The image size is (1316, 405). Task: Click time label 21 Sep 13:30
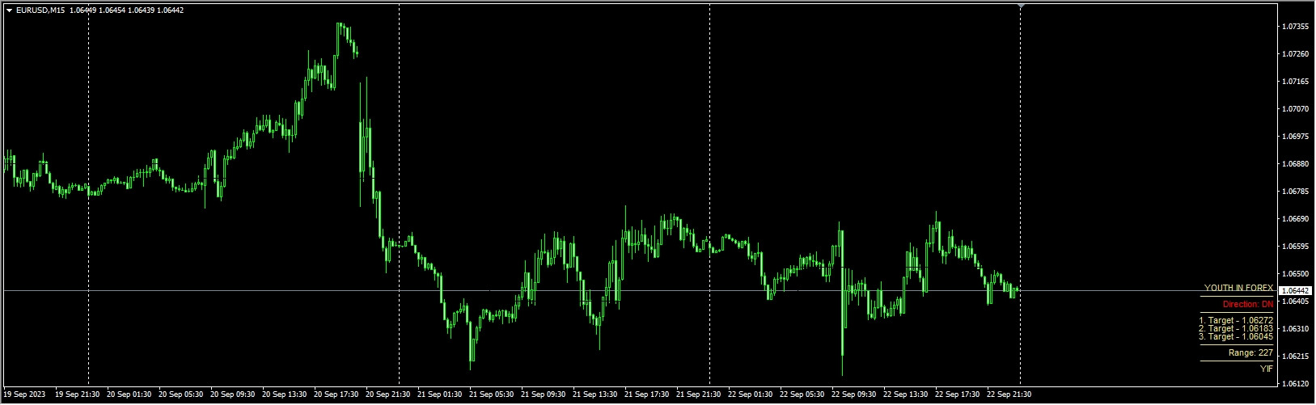tap(595, 395)
